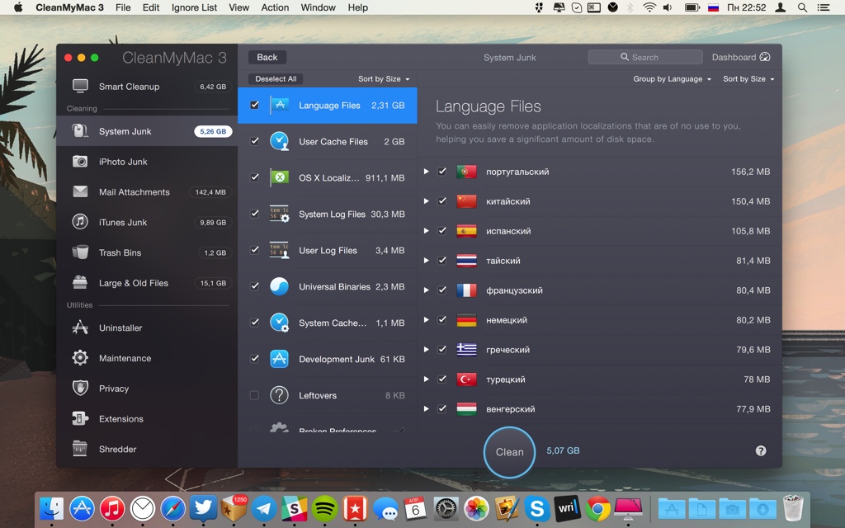845x528 pixels.
Task: Open the View menu
Action: tap(238, 7)
